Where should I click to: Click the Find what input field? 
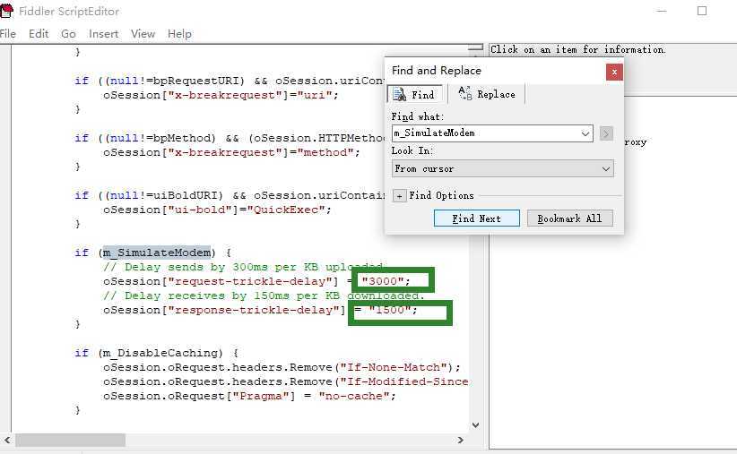point(485,133)
